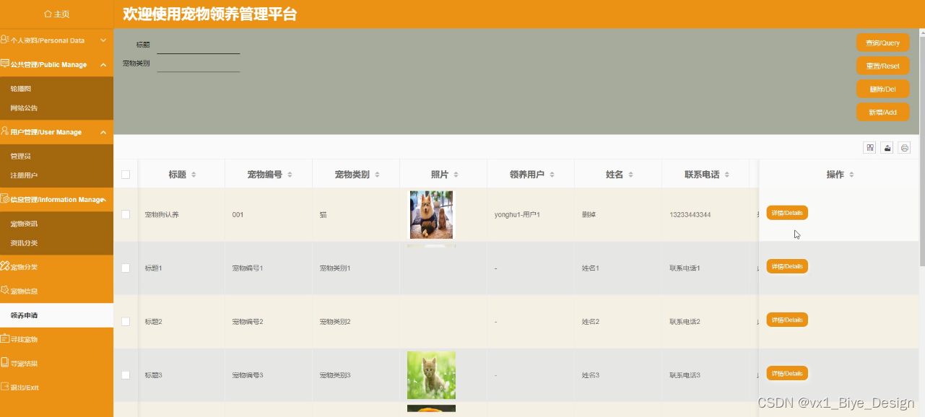This screenshot has width=925, height=417.
Task: Collapse 用户管理/User Manage menu
Action: (56, 132)
